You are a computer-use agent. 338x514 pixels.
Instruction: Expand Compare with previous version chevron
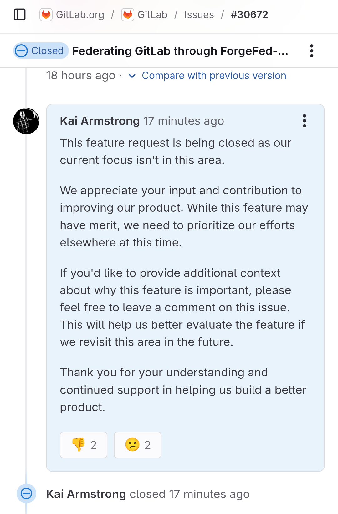click(132, 76)
